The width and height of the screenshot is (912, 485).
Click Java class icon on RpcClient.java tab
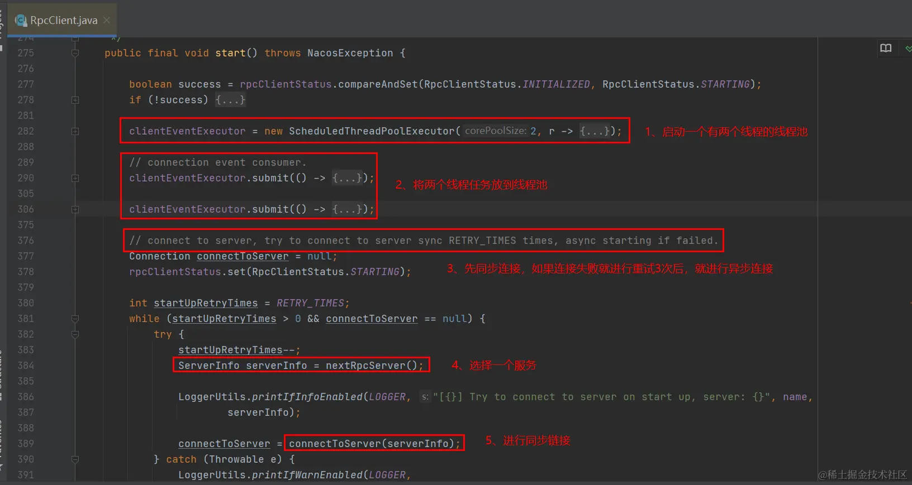tap(21, 21)
